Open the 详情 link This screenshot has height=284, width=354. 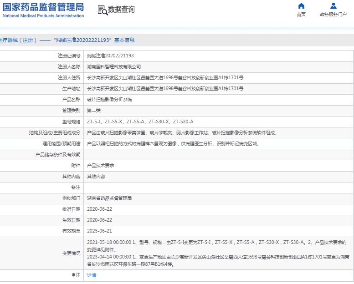click(92, 275)
